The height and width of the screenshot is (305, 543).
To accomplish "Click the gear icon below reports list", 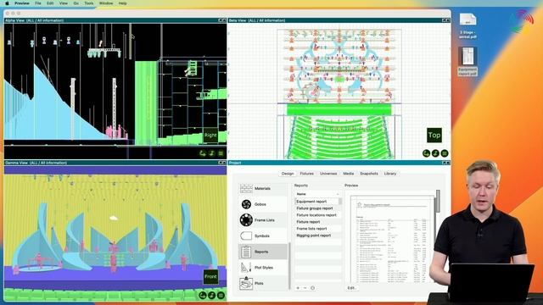I will click(x=313, y=288).
